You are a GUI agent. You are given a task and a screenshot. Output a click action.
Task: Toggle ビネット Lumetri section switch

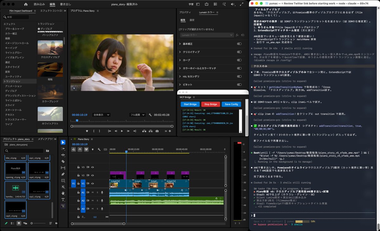239,85
